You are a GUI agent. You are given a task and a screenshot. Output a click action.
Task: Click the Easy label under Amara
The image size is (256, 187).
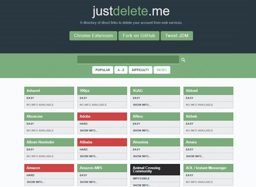click(189, 150)
